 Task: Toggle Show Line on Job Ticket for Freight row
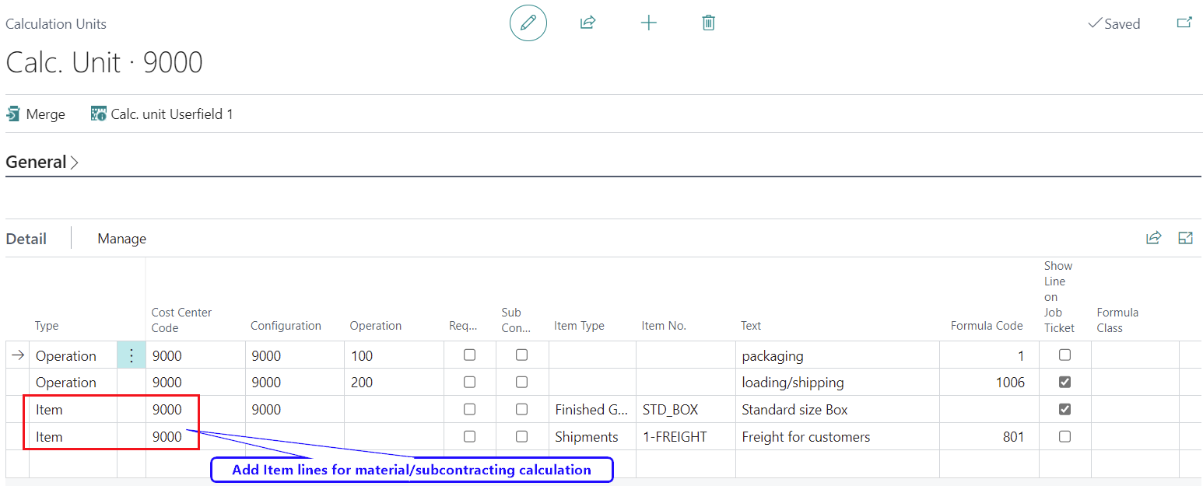(x=1064, y=436)
